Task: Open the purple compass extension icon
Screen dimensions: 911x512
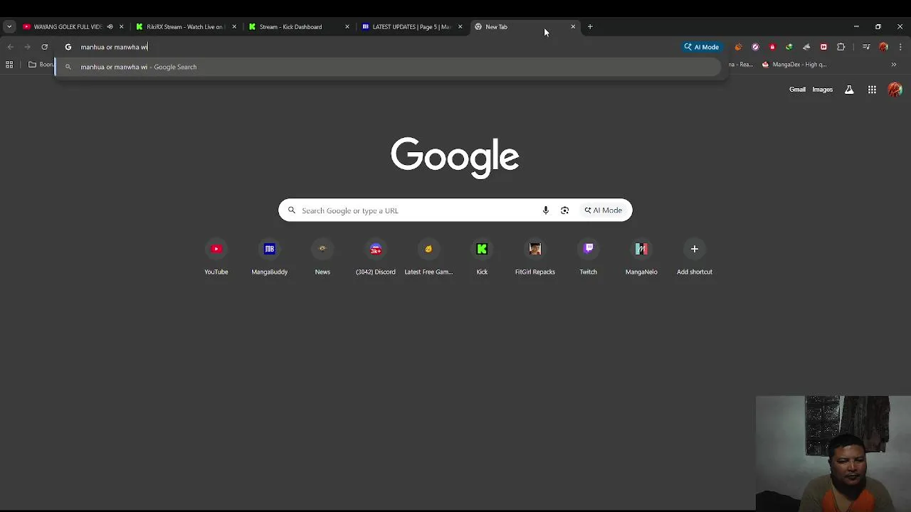Action: [x=755, y=47]
